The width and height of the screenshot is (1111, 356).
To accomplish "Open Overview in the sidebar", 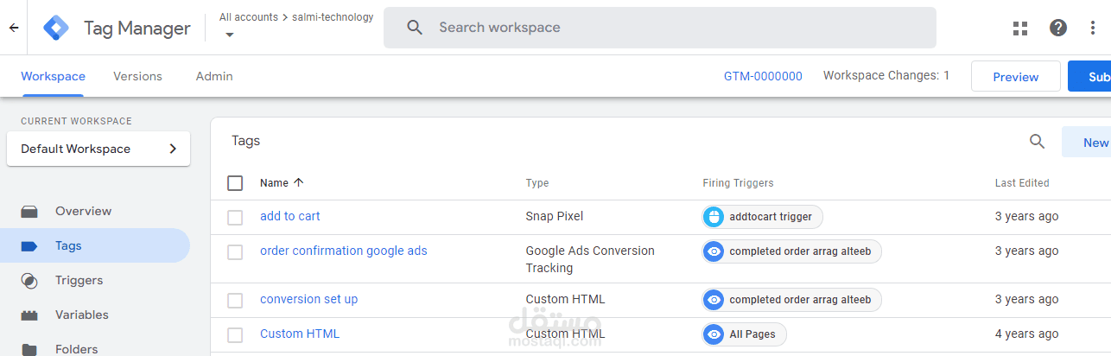I will (83, 211).
